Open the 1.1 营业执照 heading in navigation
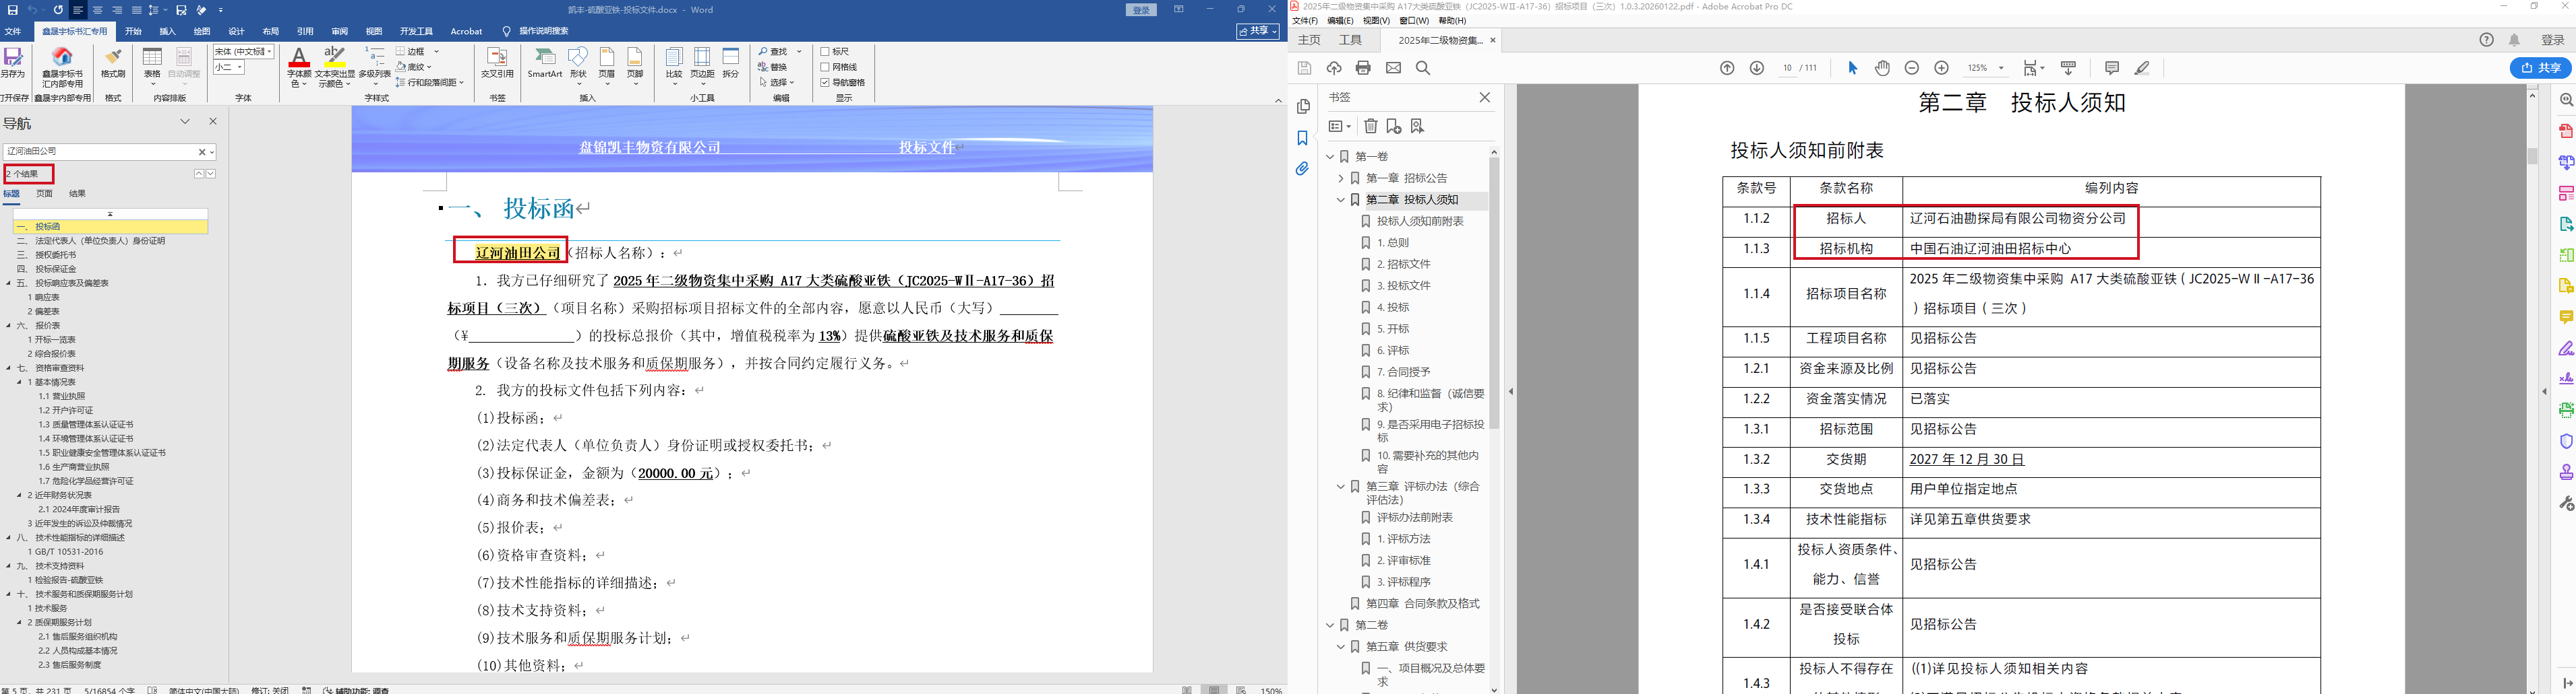Screen dimensions: 2576x694 (62, 396)
